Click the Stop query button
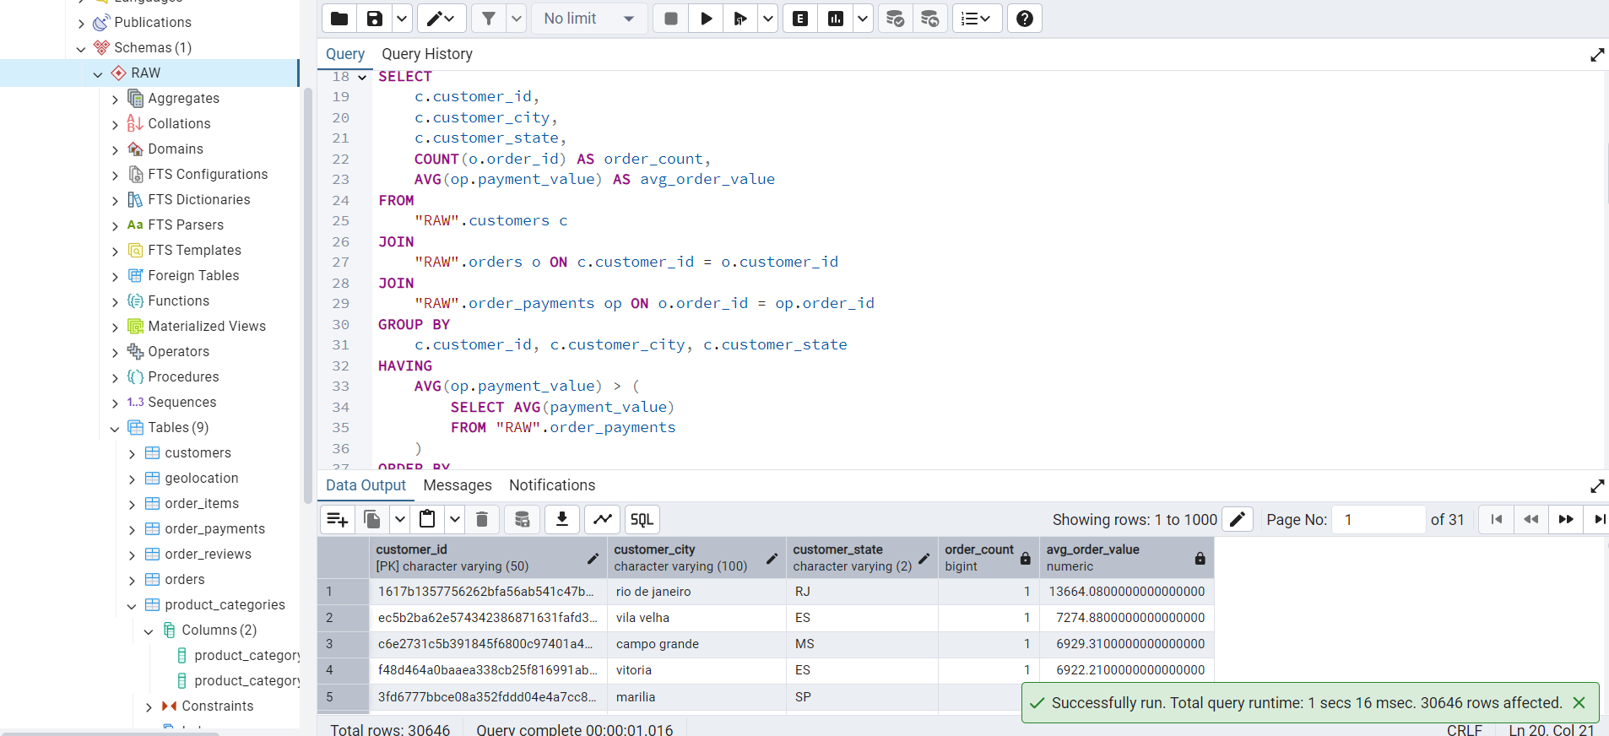The width and height of the screenshot is (1609, 736). (671, 19)
